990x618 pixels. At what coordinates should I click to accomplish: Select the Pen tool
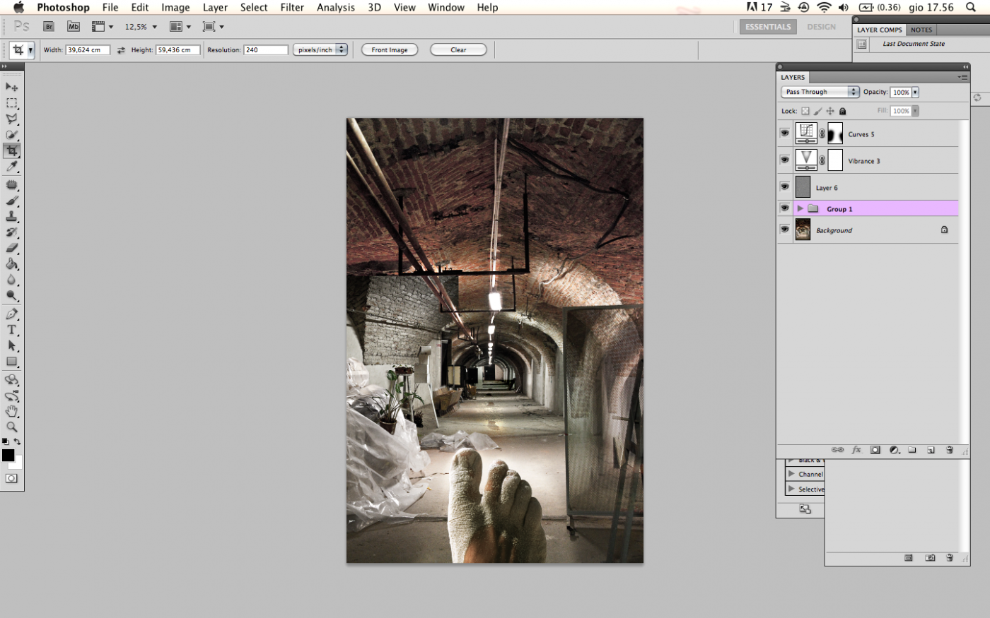click(12, 314)
